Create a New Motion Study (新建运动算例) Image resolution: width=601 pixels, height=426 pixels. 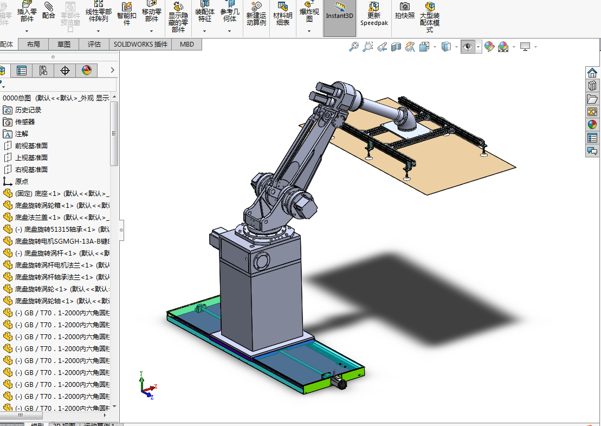coord(256,14)
